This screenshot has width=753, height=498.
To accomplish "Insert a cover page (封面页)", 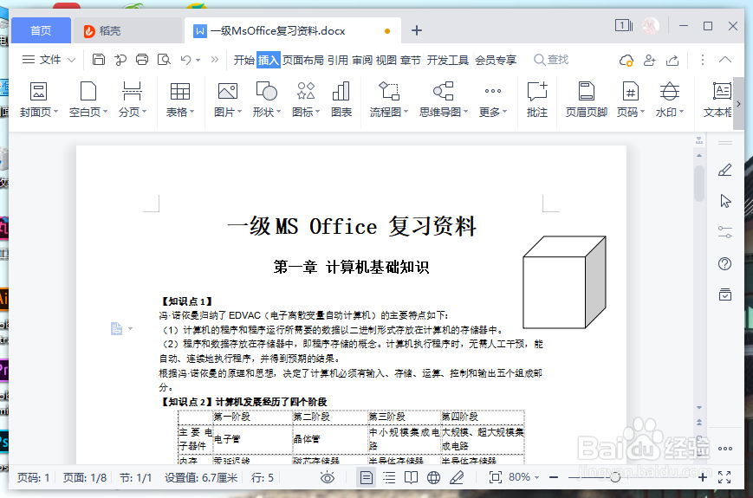I will (x=38, y=100).
